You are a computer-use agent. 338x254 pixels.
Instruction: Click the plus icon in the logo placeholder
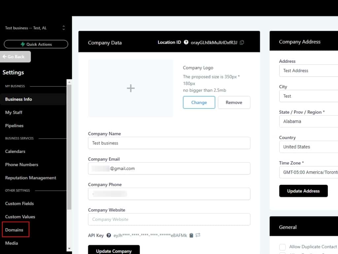tap(131, 88)
